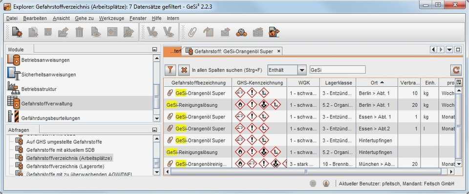Click the table's horizontal scrollbar thumb
Viewport: 469px width, 194px height.
(x=306, y=172)
